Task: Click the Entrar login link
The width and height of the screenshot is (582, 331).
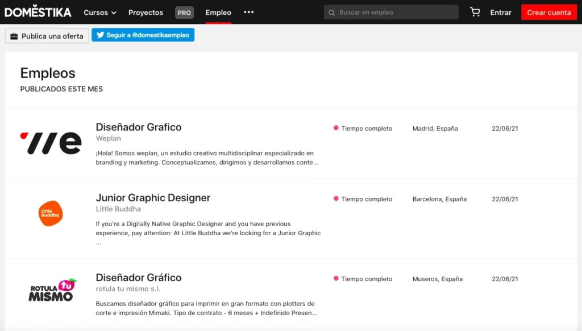Action: [501, 12]
